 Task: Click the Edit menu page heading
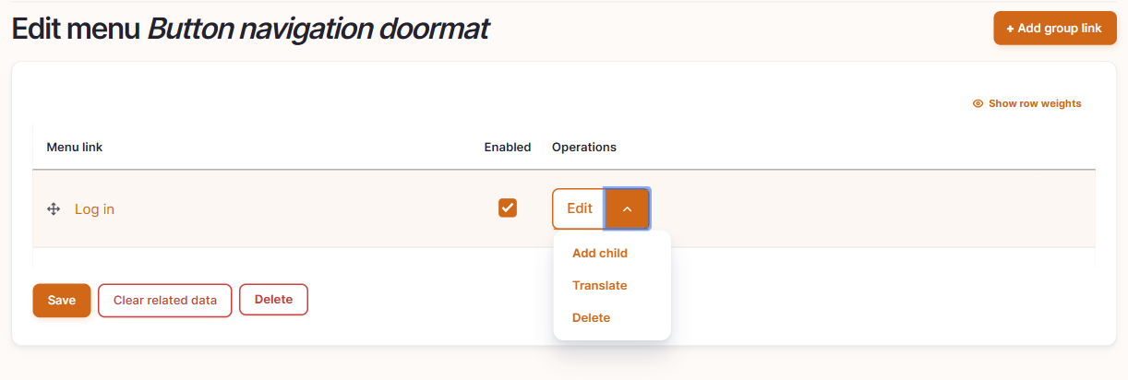250,30
